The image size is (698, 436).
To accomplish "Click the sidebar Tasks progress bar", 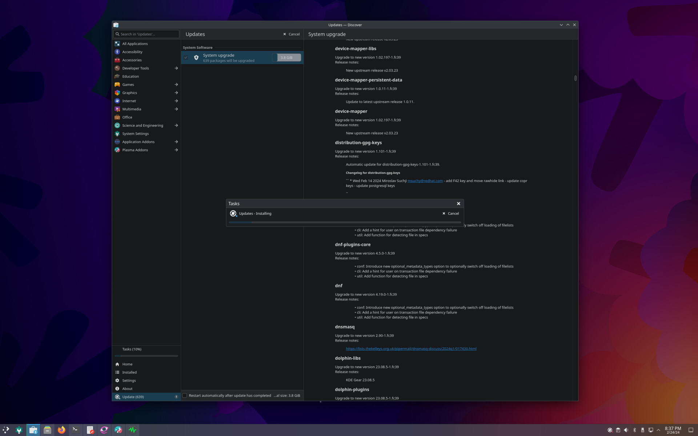I will click(x=146, y=356).
